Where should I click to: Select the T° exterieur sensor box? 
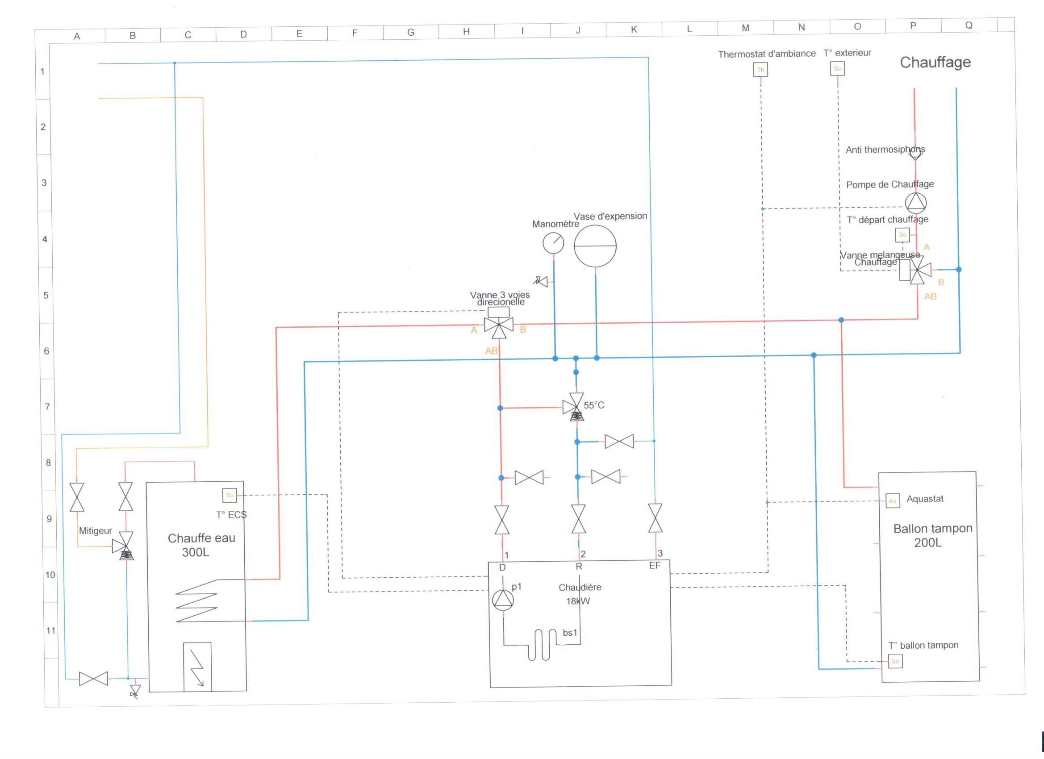[x=837, y=69]
